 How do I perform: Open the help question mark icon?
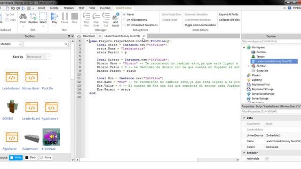pyautogui.click(x=289, y=8)
